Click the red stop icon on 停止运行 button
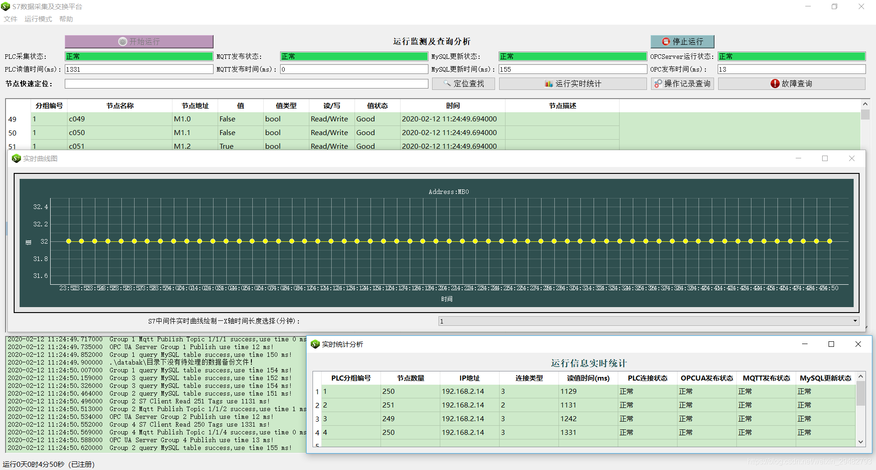Screen dimensions: 876x470 pyautogui.click(x=665, y=41)
